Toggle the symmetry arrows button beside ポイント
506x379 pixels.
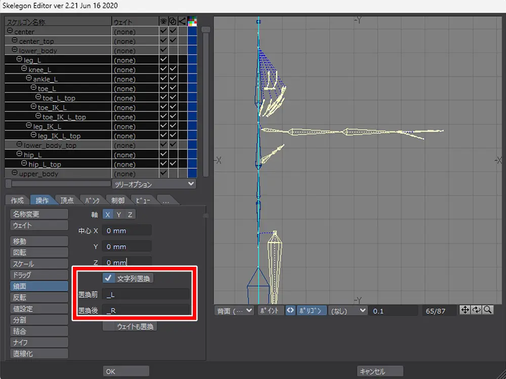290,311
